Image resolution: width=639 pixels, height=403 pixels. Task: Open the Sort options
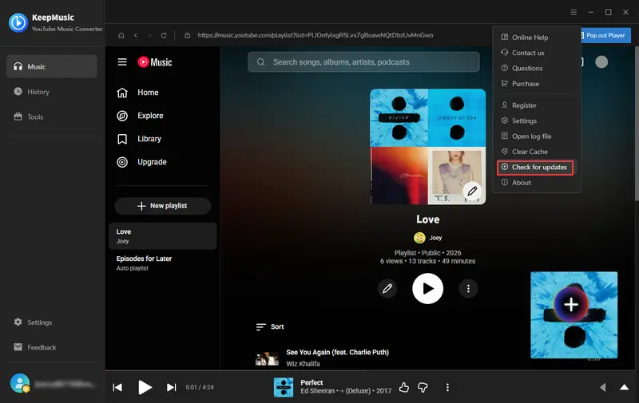click(x=270, y=326)
